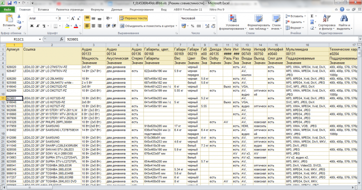362x190 pixels.
Task: Click the insert function fx icon
Action: click(61, 40)
